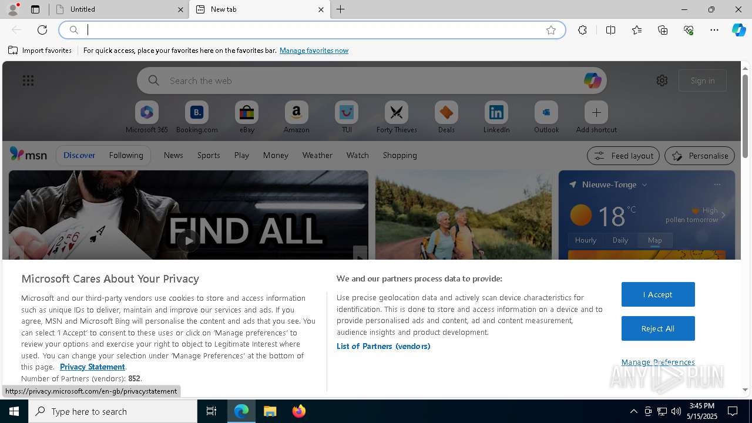The width and height of the screenshot is (752, 423).
Task: Click I Accept cookie button
Action: 658,294
